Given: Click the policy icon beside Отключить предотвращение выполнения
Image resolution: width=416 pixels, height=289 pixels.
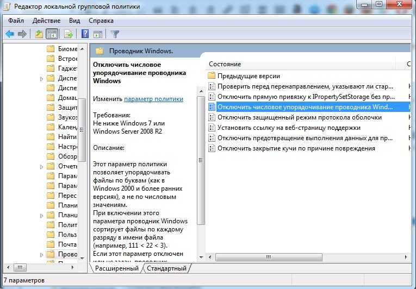Looking at the screenshot, I should [x=212, y=138].
